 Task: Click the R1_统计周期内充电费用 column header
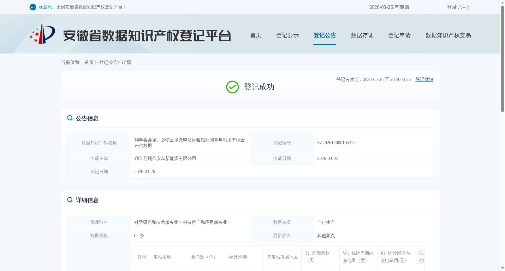click(396, 257)
